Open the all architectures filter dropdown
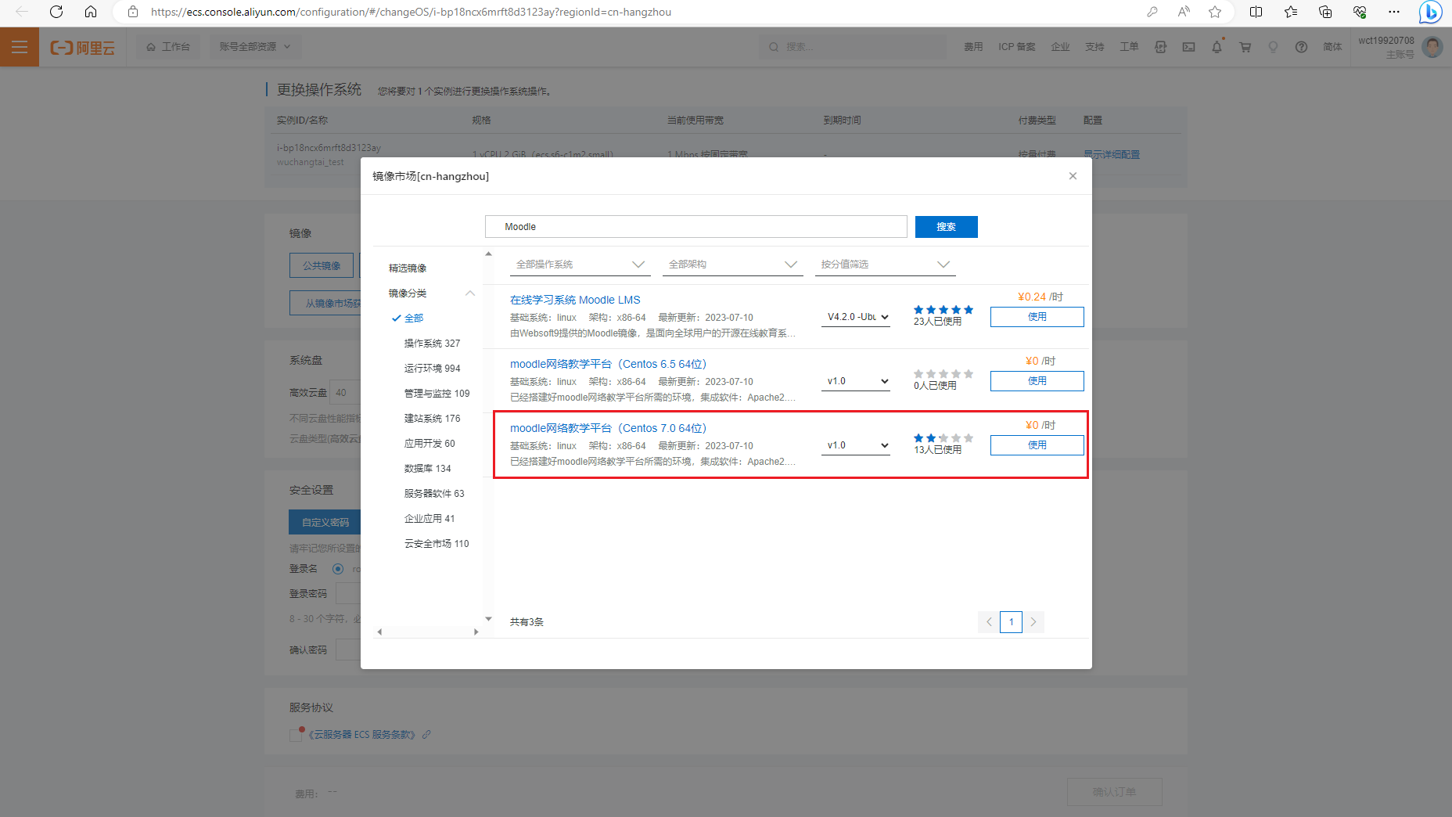The width and height of the screenshot is (1452, 817). pos(733,265)
